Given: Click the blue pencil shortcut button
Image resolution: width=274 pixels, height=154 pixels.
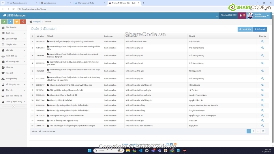Looking at the screenshot, I should coord(10,22).
